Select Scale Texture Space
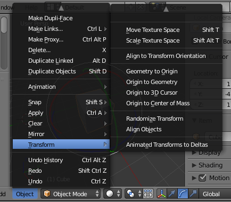The height and width of the screenshot is (202, 231). [166, 40]
